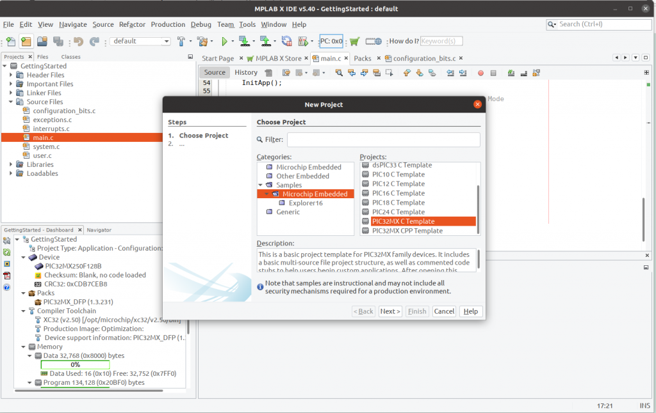Screen dimensions: 656x413
Task: Switch to the Navigator tab
Action: (x=99, y=230)
